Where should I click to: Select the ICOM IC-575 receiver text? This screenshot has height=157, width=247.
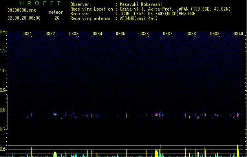(157, 14)
